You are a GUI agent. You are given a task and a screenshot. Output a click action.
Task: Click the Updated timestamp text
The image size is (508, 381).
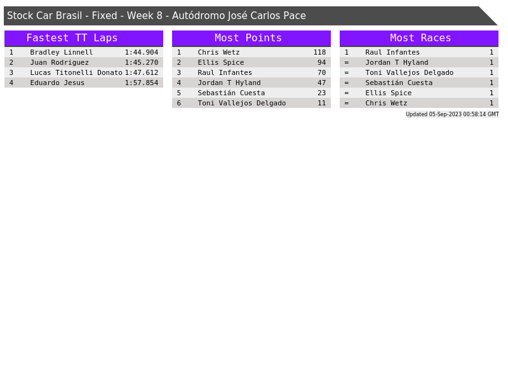click(452, 114)
